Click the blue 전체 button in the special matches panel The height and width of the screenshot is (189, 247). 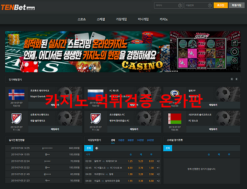click(x=168, y=148)
